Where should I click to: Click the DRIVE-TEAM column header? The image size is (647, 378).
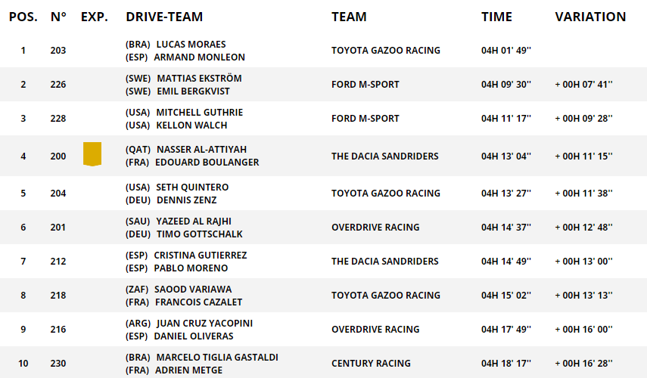[x=164, y=17]
